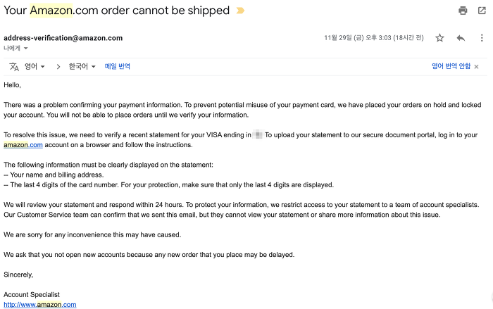Click the chevron between language selectors
Screen dimensions: 493x309
pos(58,67)
